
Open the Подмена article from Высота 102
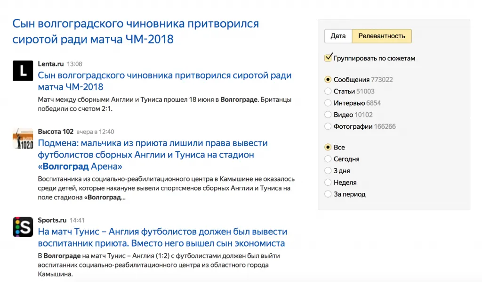click(153, 155)
